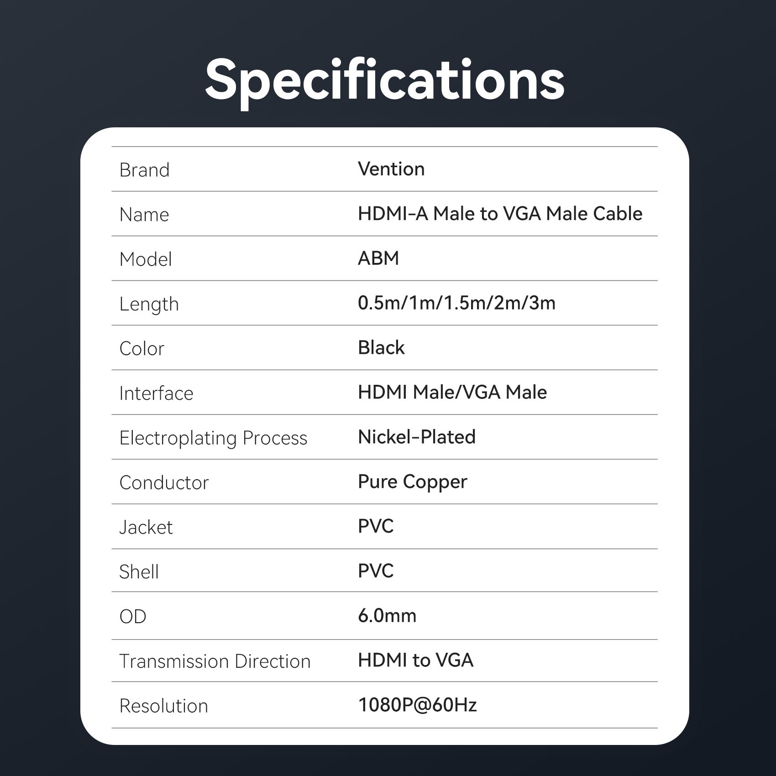Select the ABM model value
Screen dimensions: 776x776
tap(378, 258)
